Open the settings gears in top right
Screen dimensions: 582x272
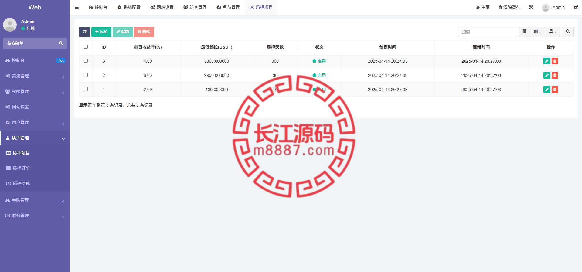[576, 7]
